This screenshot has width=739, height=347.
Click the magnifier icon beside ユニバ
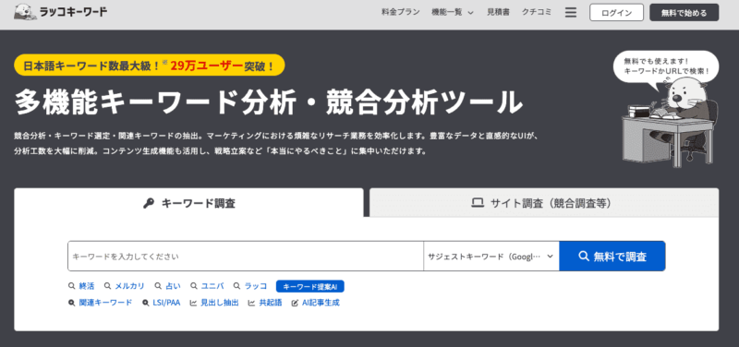pyautogui.click(x=194, y=286)
